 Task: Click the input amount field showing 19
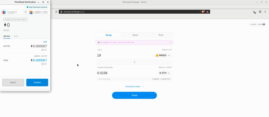123,55
